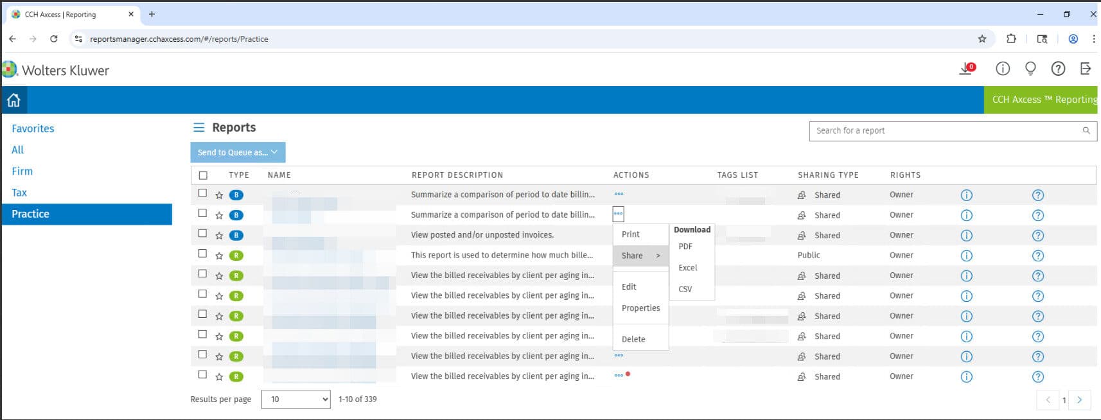Download the report as Excel
Image resolution: width=1101 pixels, height=420 pixels.
[687, 268]
